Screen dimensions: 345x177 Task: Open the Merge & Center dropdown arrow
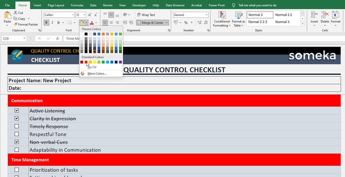pos(167,23)
